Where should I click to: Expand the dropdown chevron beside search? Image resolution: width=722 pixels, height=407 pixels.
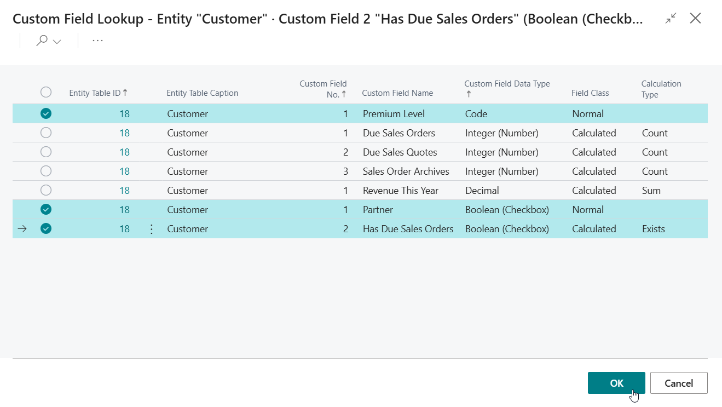(x=57, y=42)
